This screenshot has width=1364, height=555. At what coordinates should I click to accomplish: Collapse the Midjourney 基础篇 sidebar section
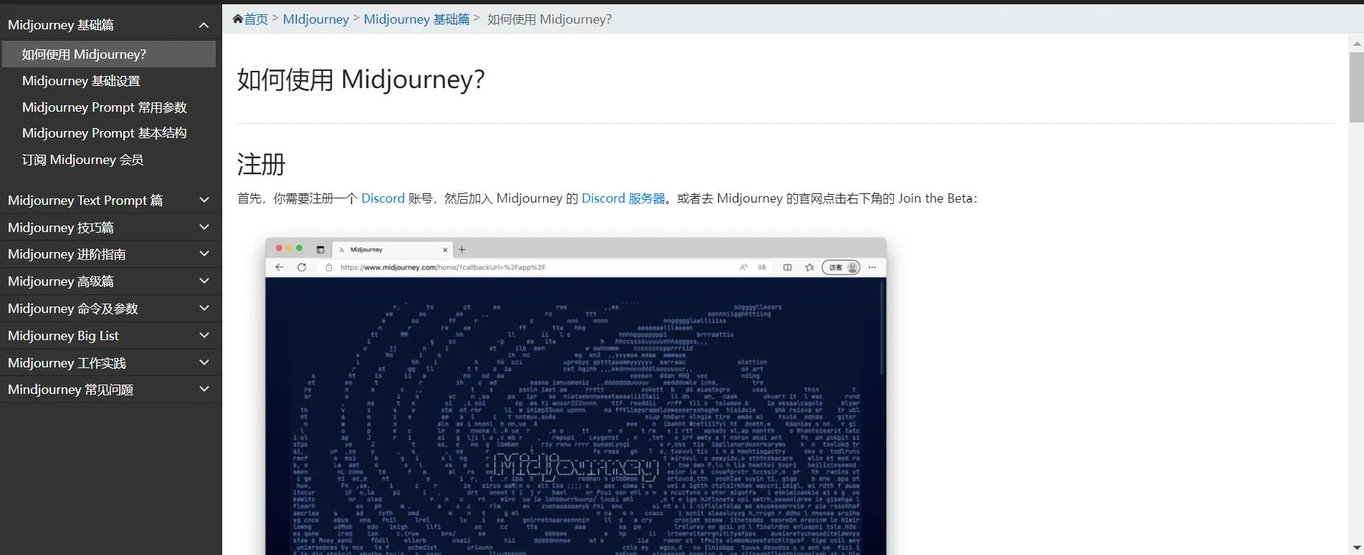pyautogui.click(x=204, y=25)
